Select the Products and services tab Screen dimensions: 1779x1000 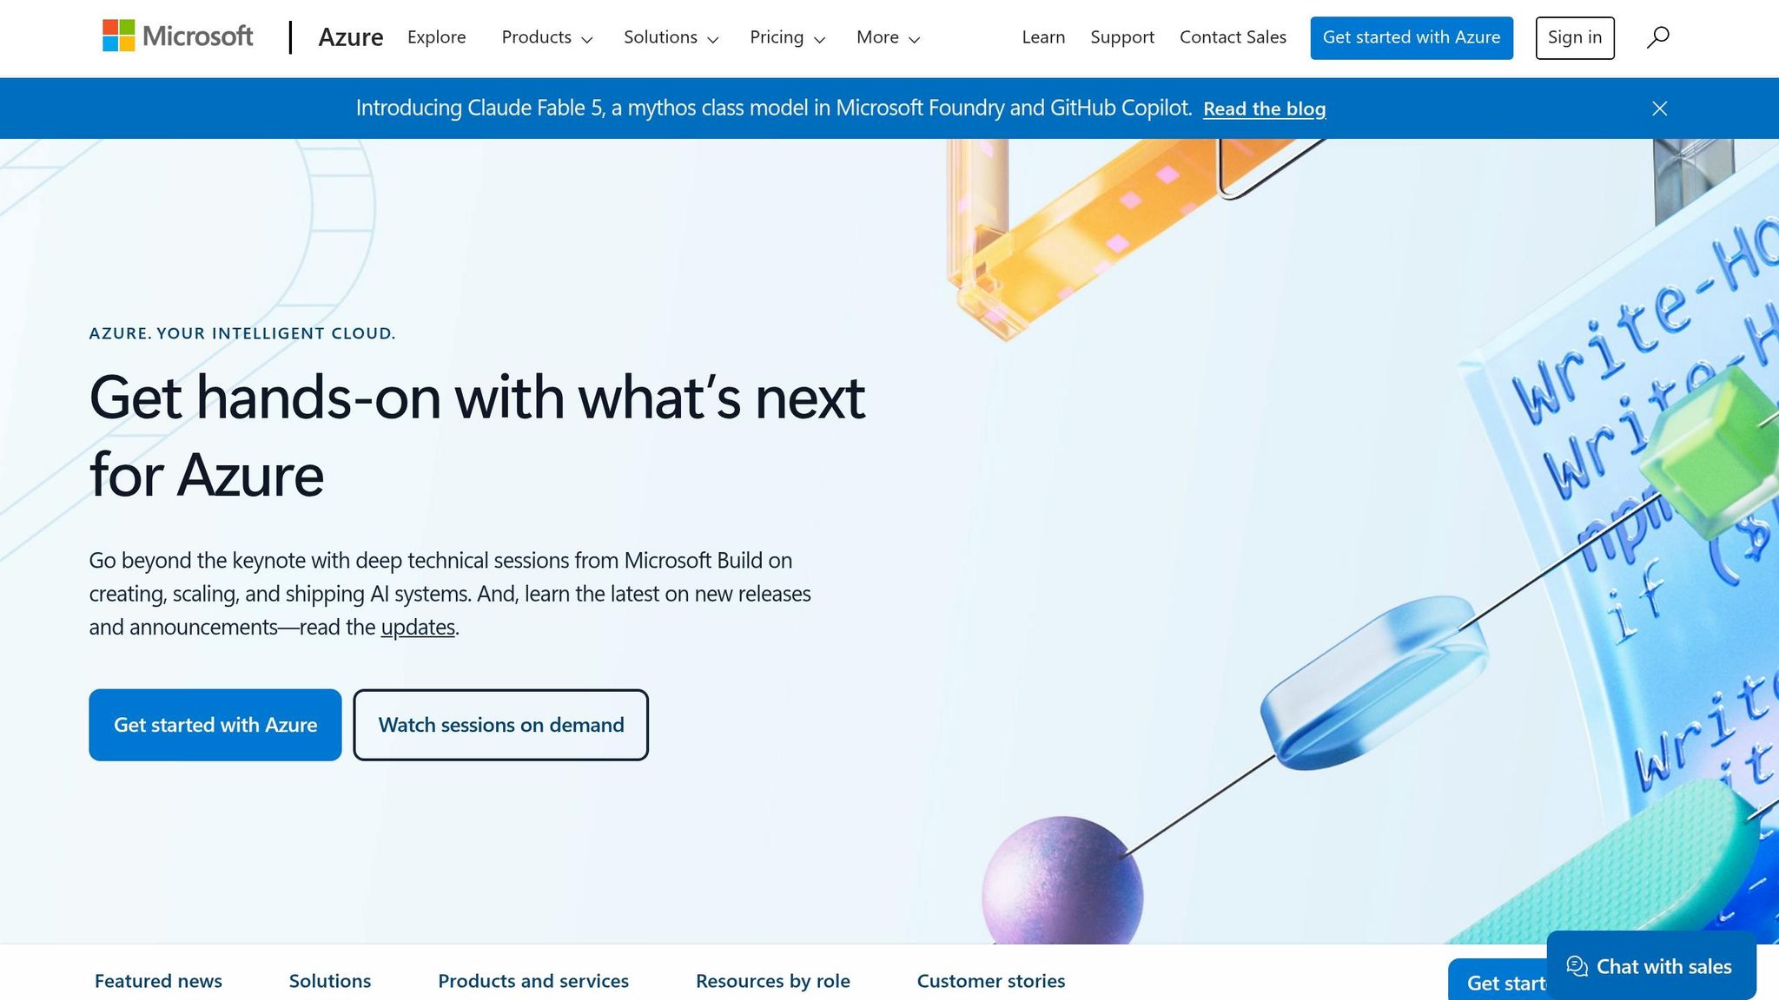click(x=533, y=981)
